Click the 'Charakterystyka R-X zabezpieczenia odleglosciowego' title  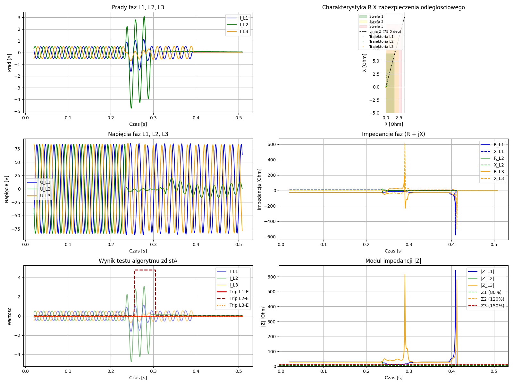[393, 7]
